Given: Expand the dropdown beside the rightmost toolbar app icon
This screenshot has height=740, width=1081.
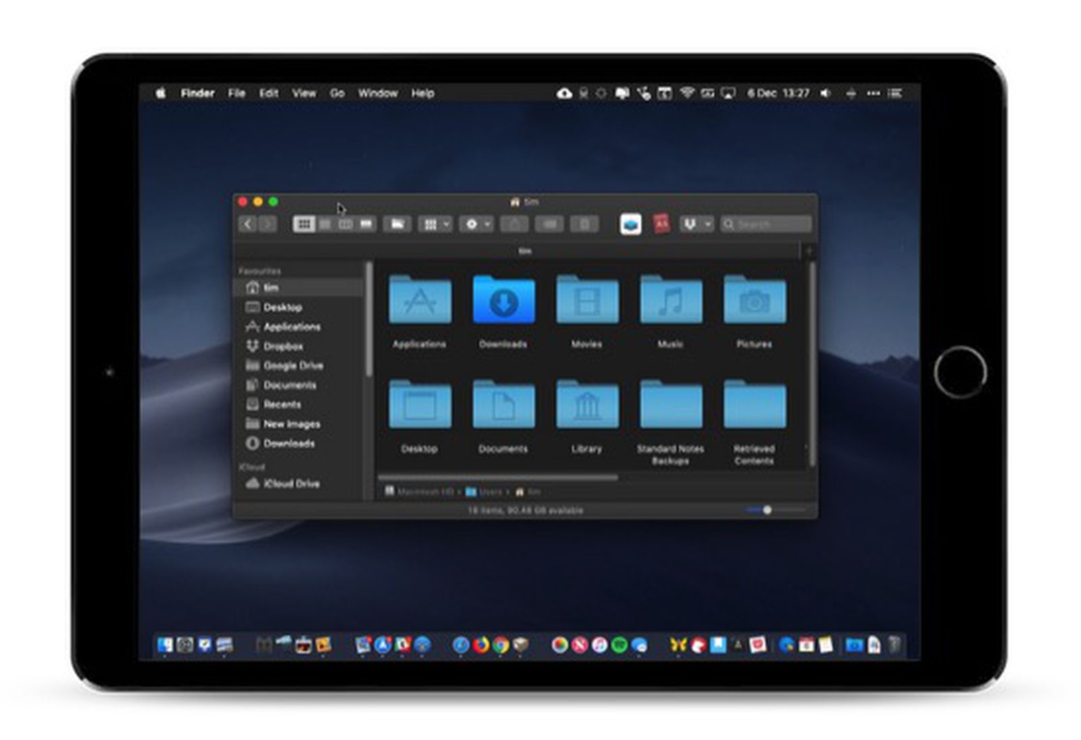Looking at the screenshot, I should pyautogui.click(x=707, y=224).
